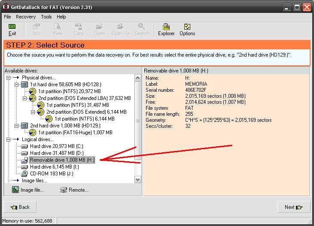The image size is (314, 226).
Task: Click the drive icon for C:
Action: click(x=24, y=147)
